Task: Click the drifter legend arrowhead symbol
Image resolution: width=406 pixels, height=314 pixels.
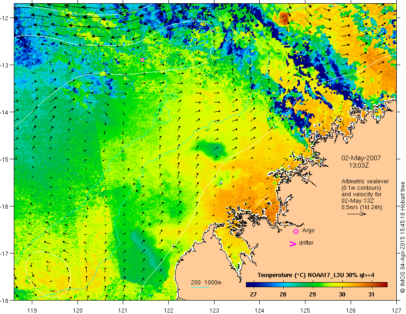Action: (293, 243)
